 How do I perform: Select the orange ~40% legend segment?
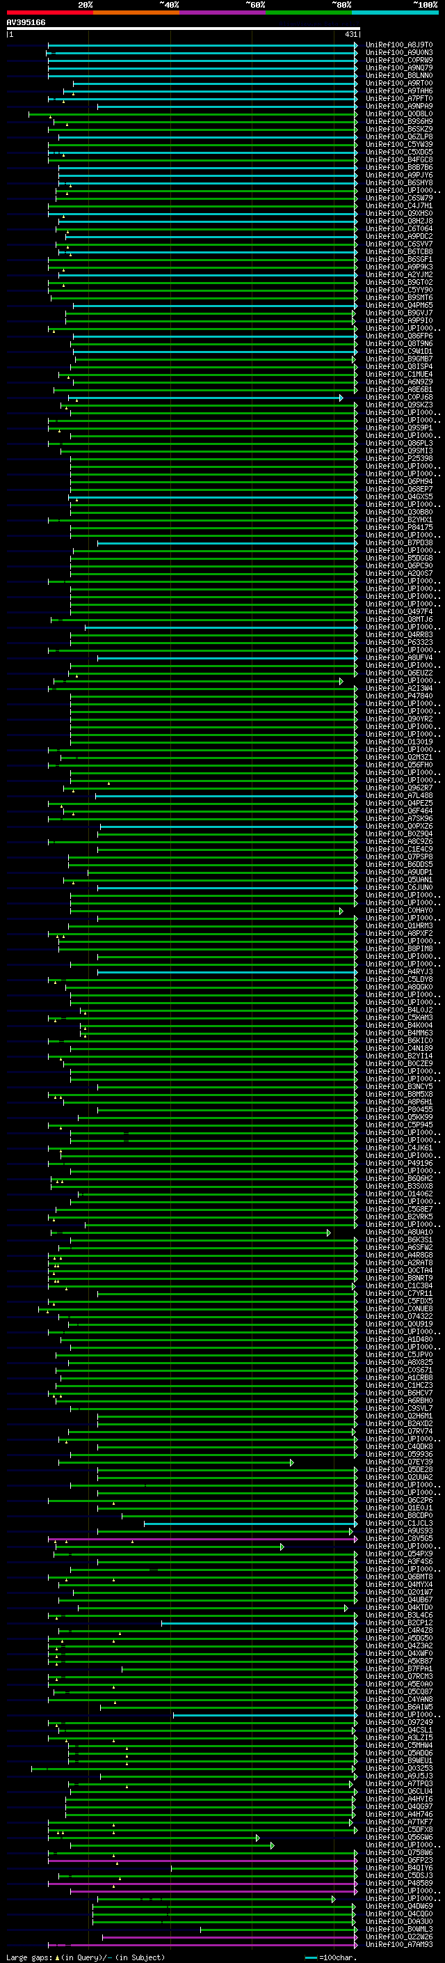click(136, 13)
